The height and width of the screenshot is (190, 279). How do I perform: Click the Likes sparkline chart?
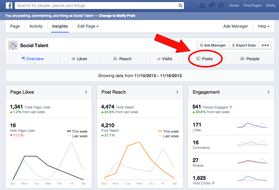point(252,125)
